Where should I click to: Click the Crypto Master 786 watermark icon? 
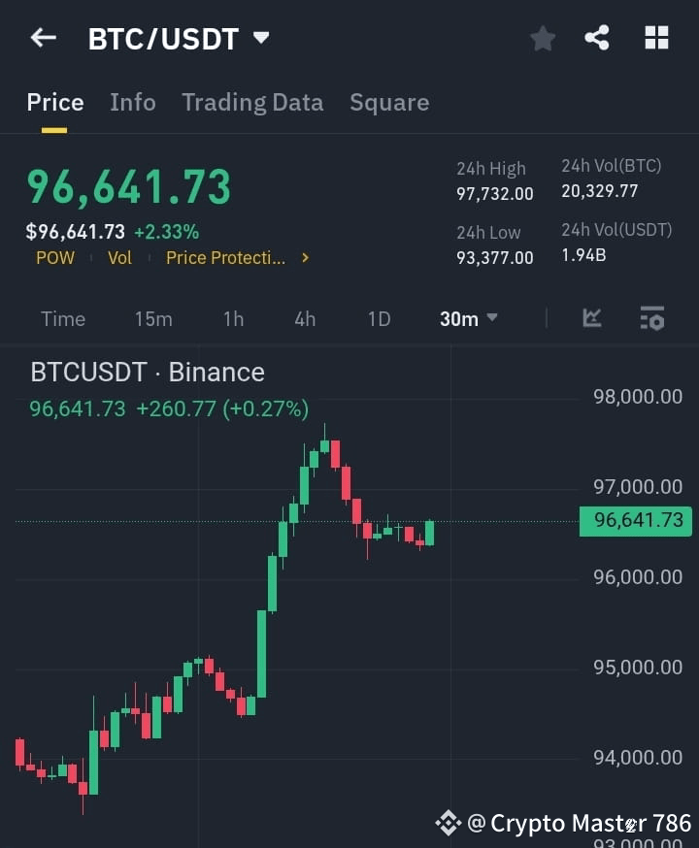[448, 822]
